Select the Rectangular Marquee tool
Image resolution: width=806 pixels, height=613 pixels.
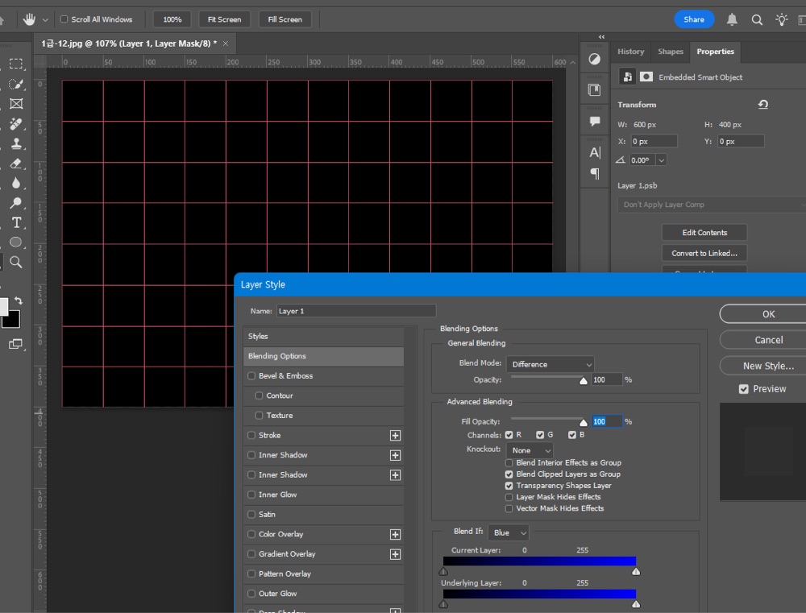tap(16, 64)
